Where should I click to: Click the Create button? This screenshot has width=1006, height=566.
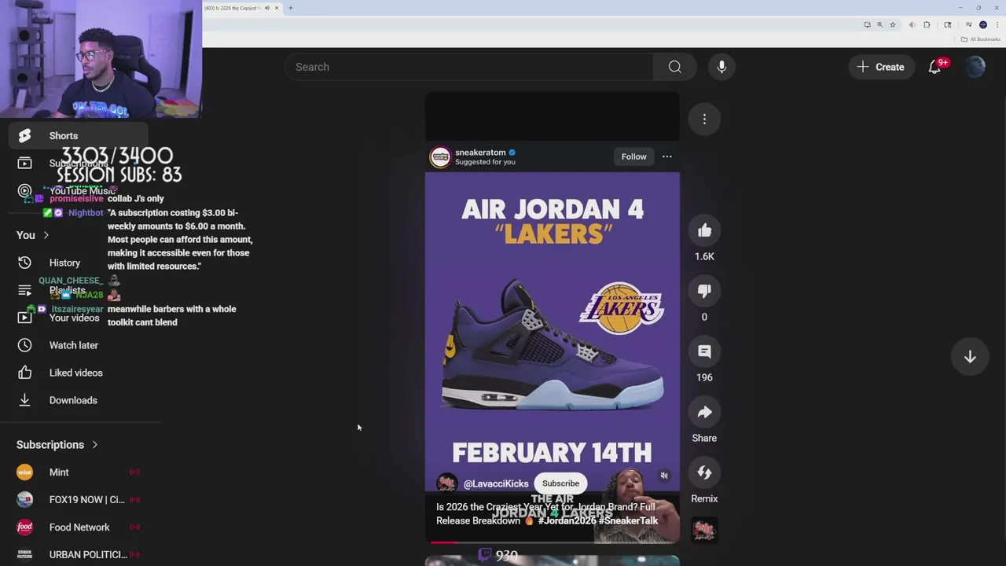click(881, 67)
